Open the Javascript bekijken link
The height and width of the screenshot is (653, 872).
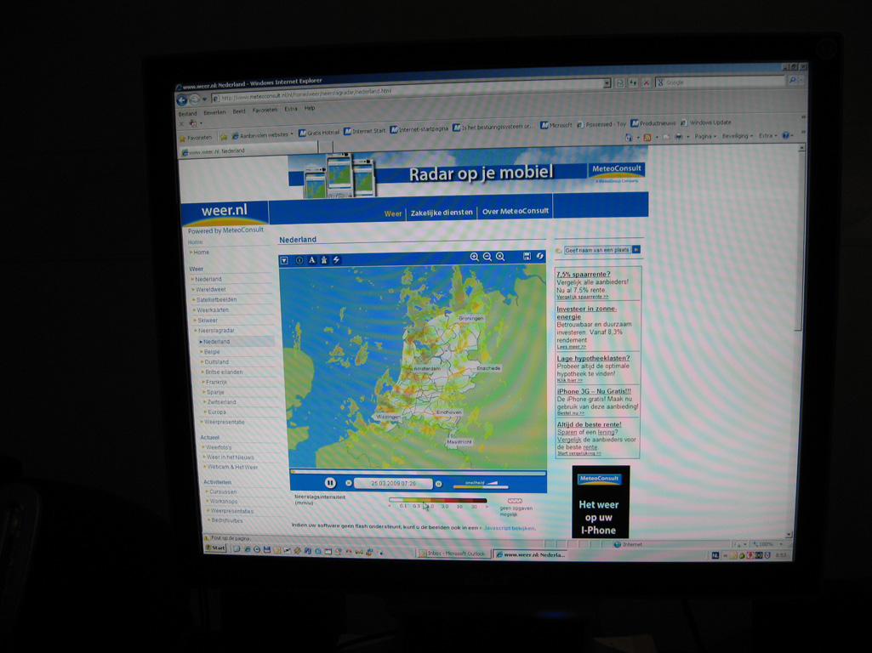click(509, 528)
